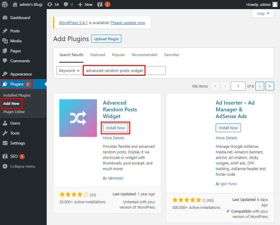280x225 pixels.
Task: Click the WordPress logo icon
Action: point(5,4)
